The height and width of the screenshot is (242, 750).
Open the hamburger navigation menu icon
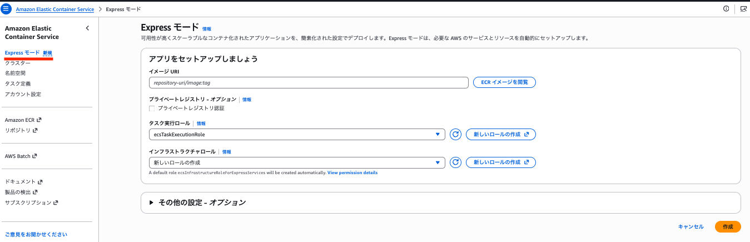click(6, 9)
